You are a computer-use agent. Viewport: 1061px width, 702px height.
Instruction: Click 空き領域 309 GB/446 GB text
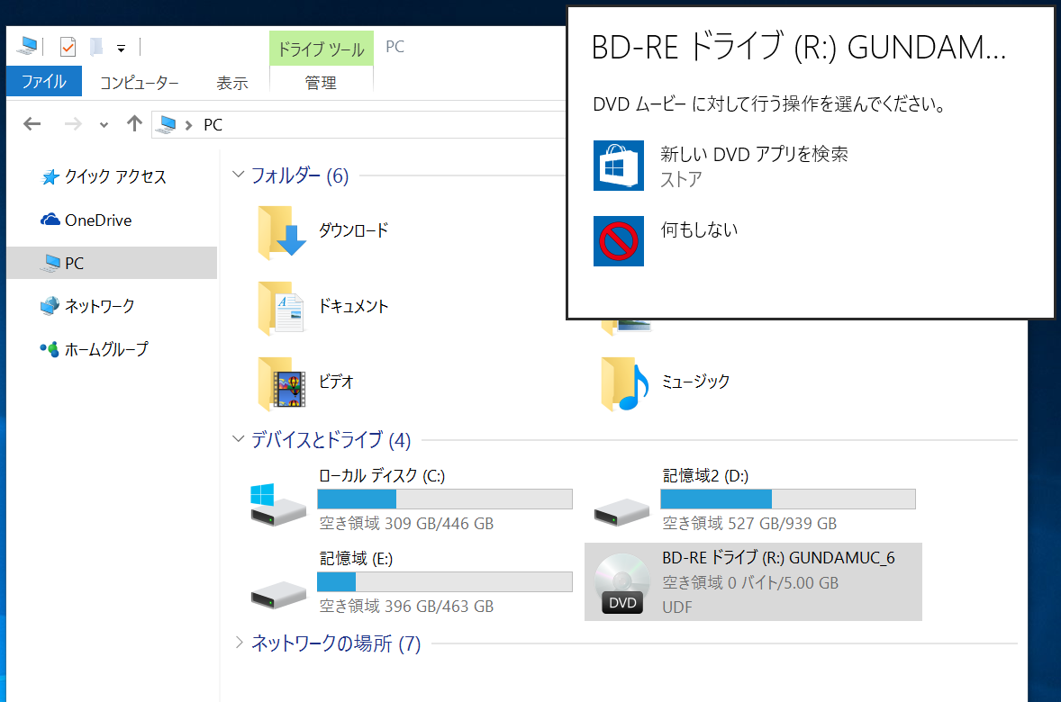pyautogui.click(x=406, y=524)
